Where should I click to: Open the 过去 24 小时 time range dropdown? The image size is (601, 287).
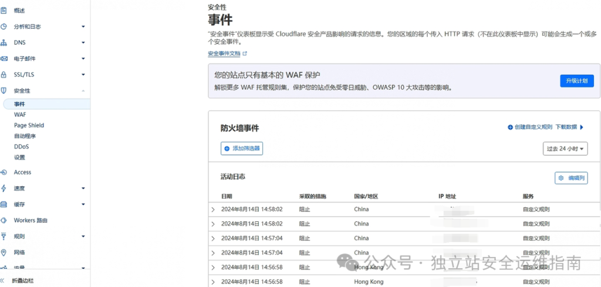(565, 149)
